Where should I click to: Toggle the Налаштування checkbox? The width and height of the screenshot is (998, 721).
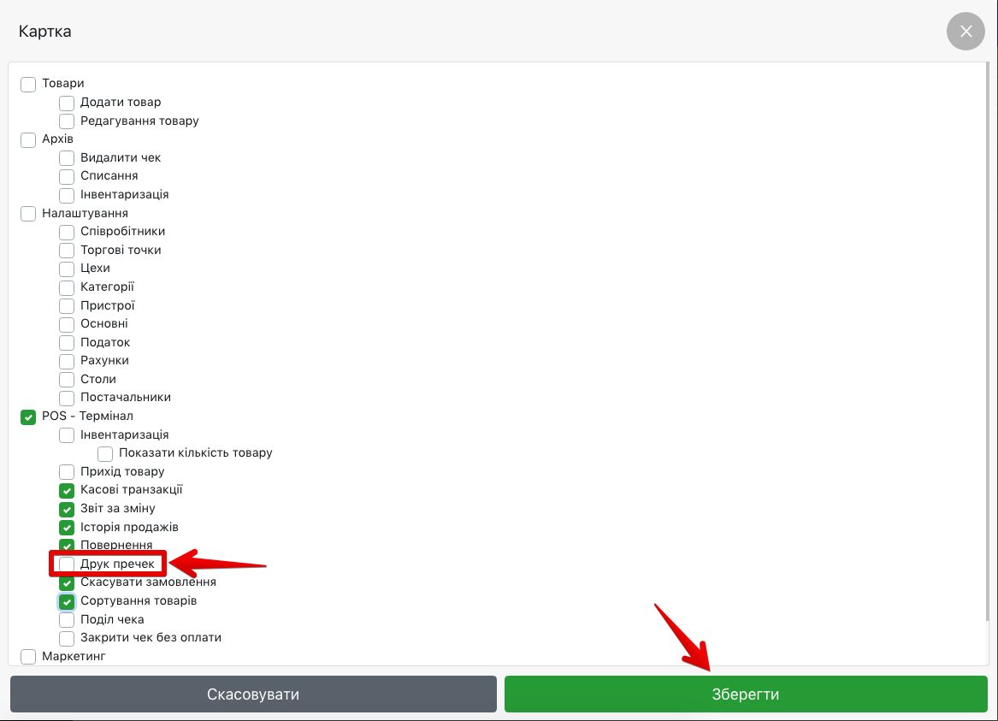tap(28, 213)
